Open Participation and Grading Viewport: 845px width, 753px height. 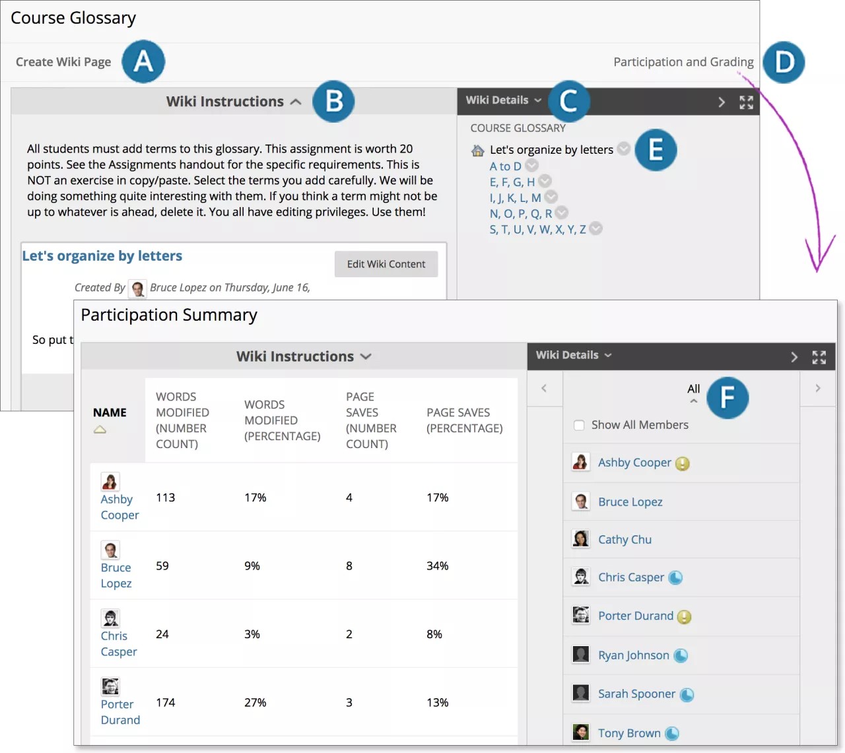tap(683, 62)
